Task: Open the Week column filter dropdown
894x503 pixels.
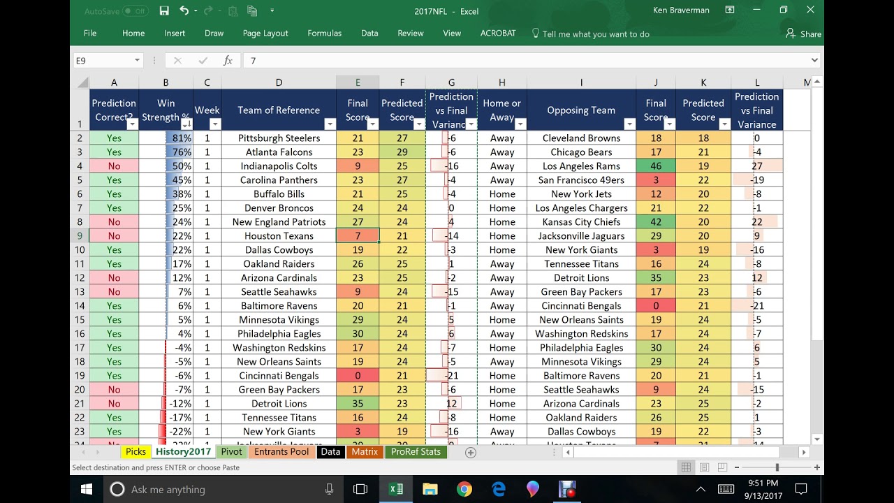Action: click(x=215, y=124)
